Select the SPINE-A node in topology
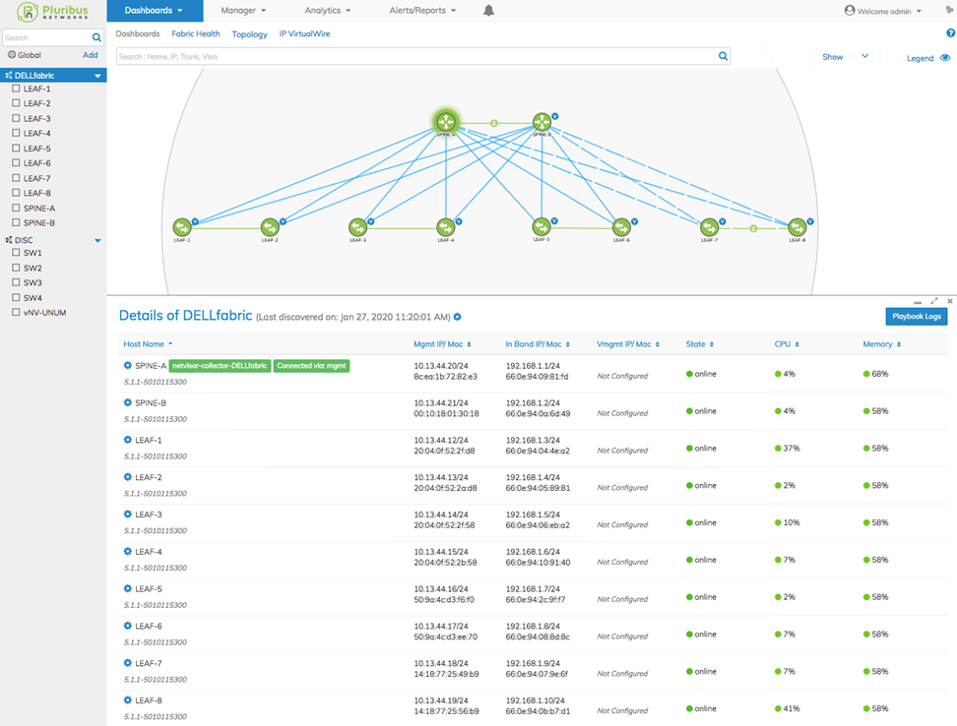Viewport: 957px width, 726px height. pos(446,121)
